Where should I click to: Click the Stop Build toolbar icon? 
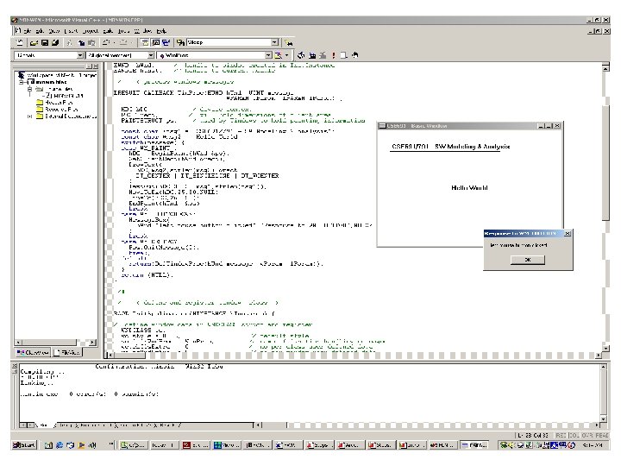(323, 55)
